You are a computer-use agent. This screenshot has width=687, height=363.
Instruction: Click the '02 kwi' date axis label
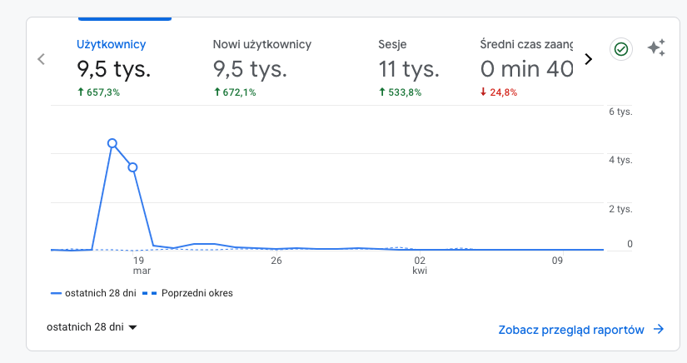pos(421,265)
